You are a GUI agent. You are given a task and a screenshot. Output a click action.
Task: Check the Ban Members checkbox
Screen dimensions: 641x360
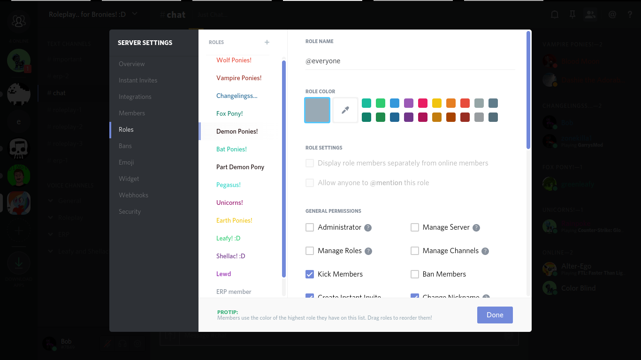coord(415,274)
